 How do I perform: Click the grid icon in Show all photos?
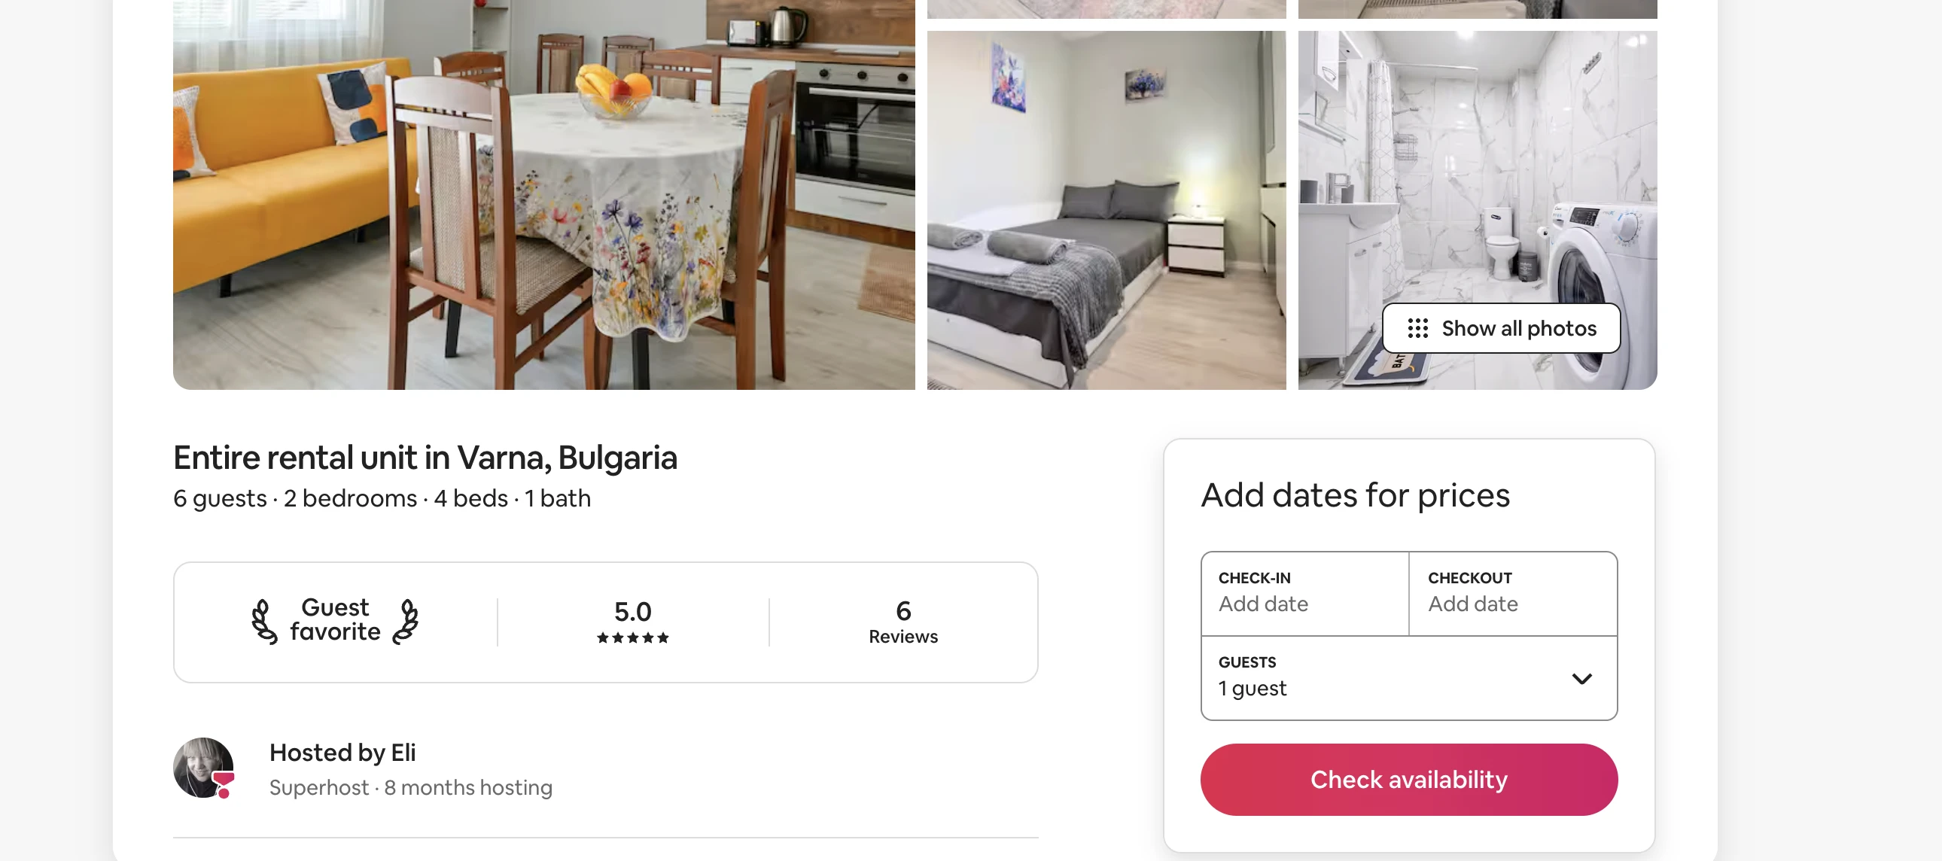point(1417,328)
